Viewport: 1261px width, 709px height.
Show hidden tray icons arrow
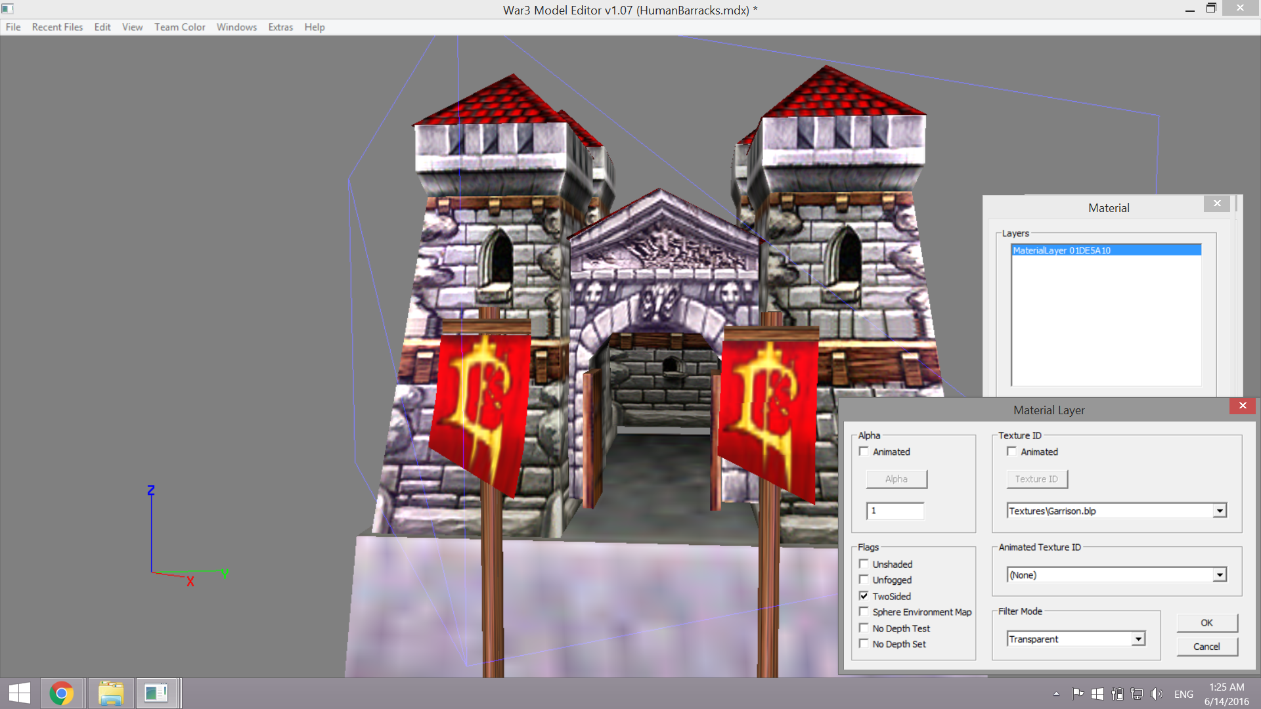coord(1056,694)
